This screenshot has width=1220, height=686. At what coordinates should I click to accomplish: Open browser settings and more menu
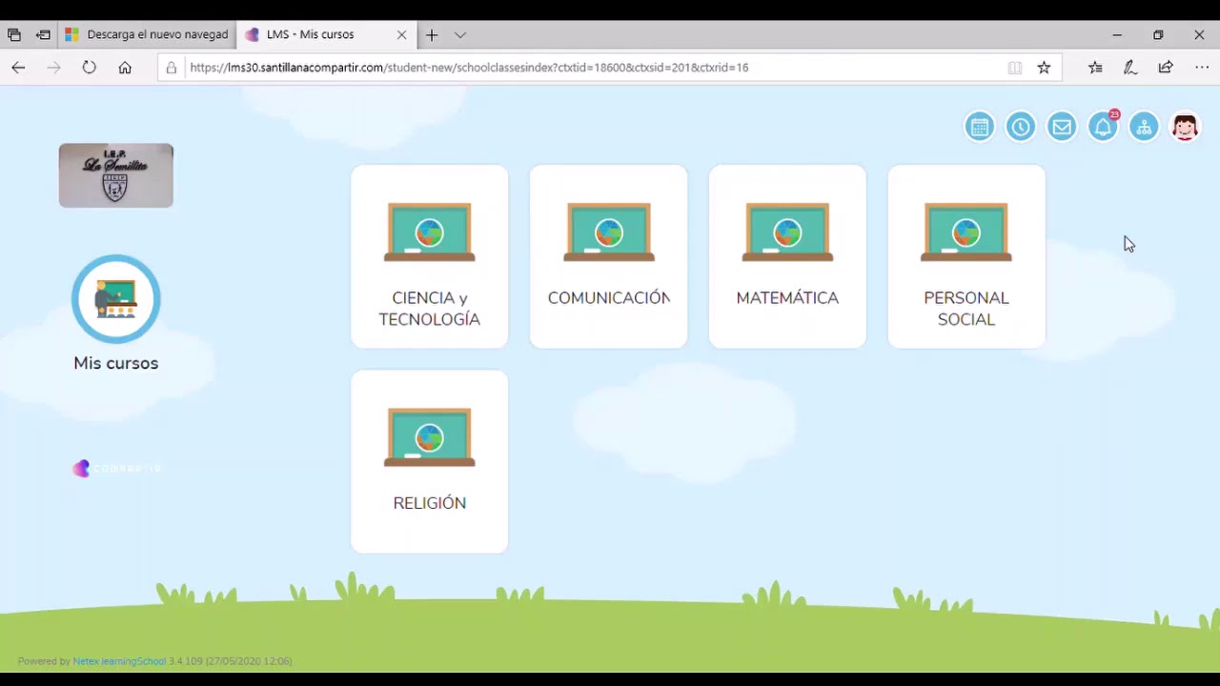pyautogui.click(x=1201, y=68)
